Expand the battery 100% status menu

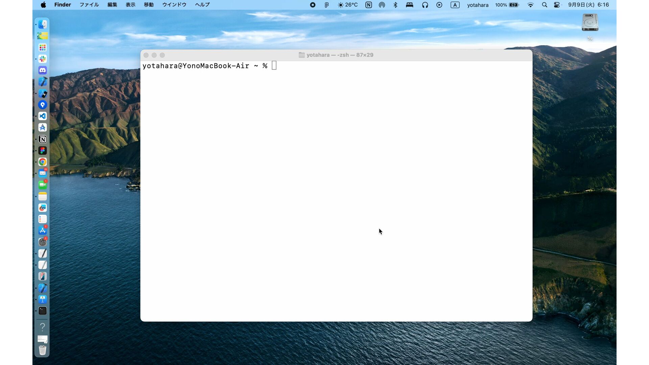coord(507,5)
